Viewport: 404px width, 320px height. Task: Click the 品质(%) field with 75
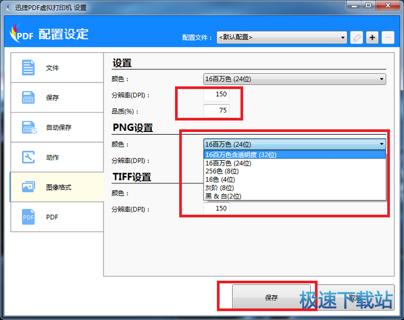coord(216,111)
